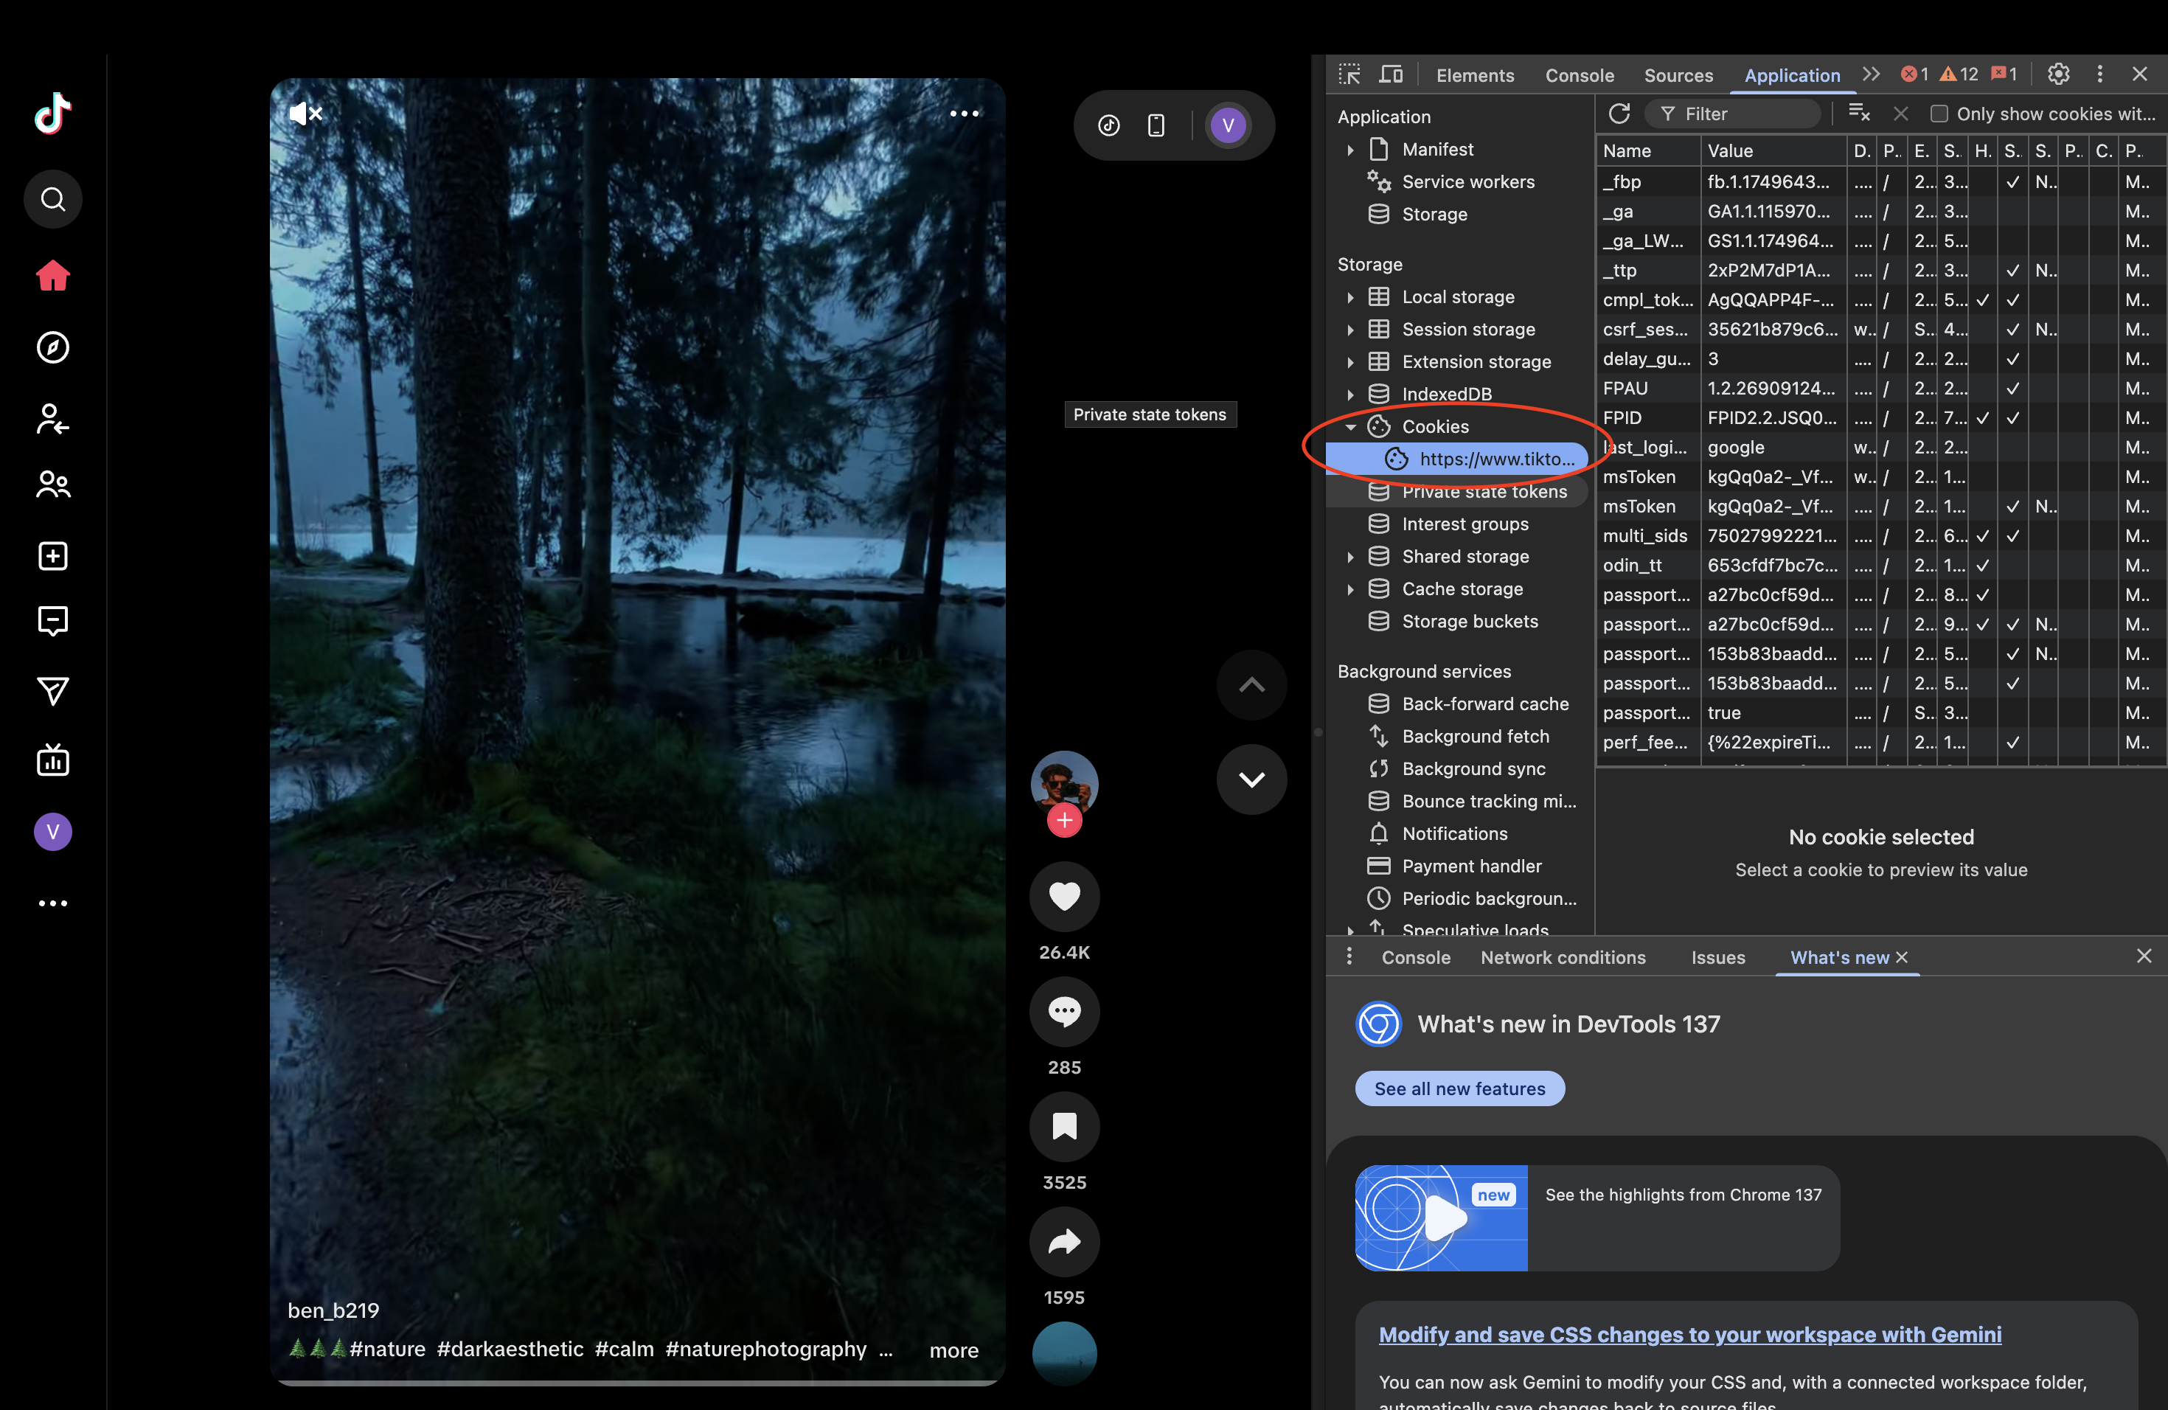The image size is (2168, 1410).
Task: Expand the Cache storage tree item
Action: [x=1351, y=589]
